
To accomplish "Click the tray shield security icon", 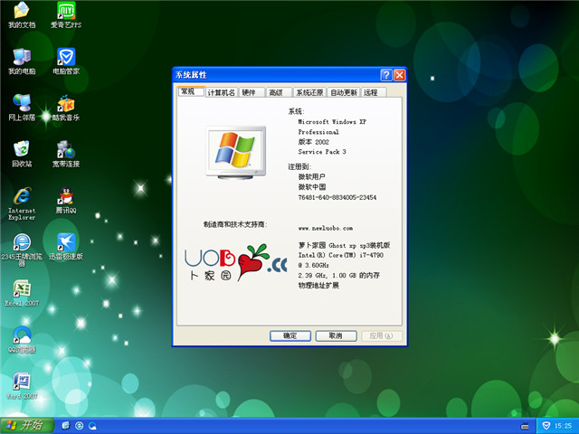I will pos(546,426).
